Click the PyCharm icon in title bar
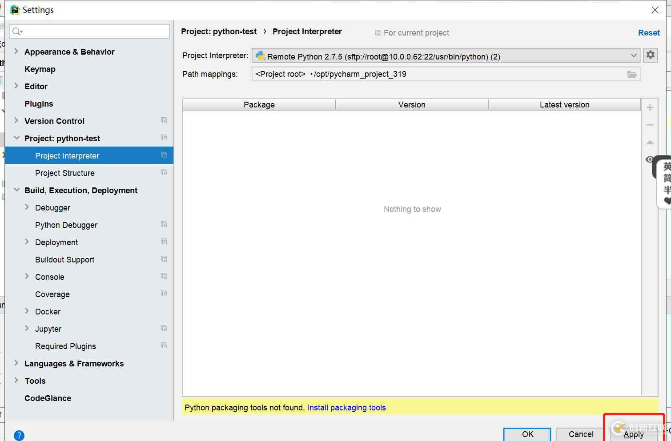 [x=15, y=10]
